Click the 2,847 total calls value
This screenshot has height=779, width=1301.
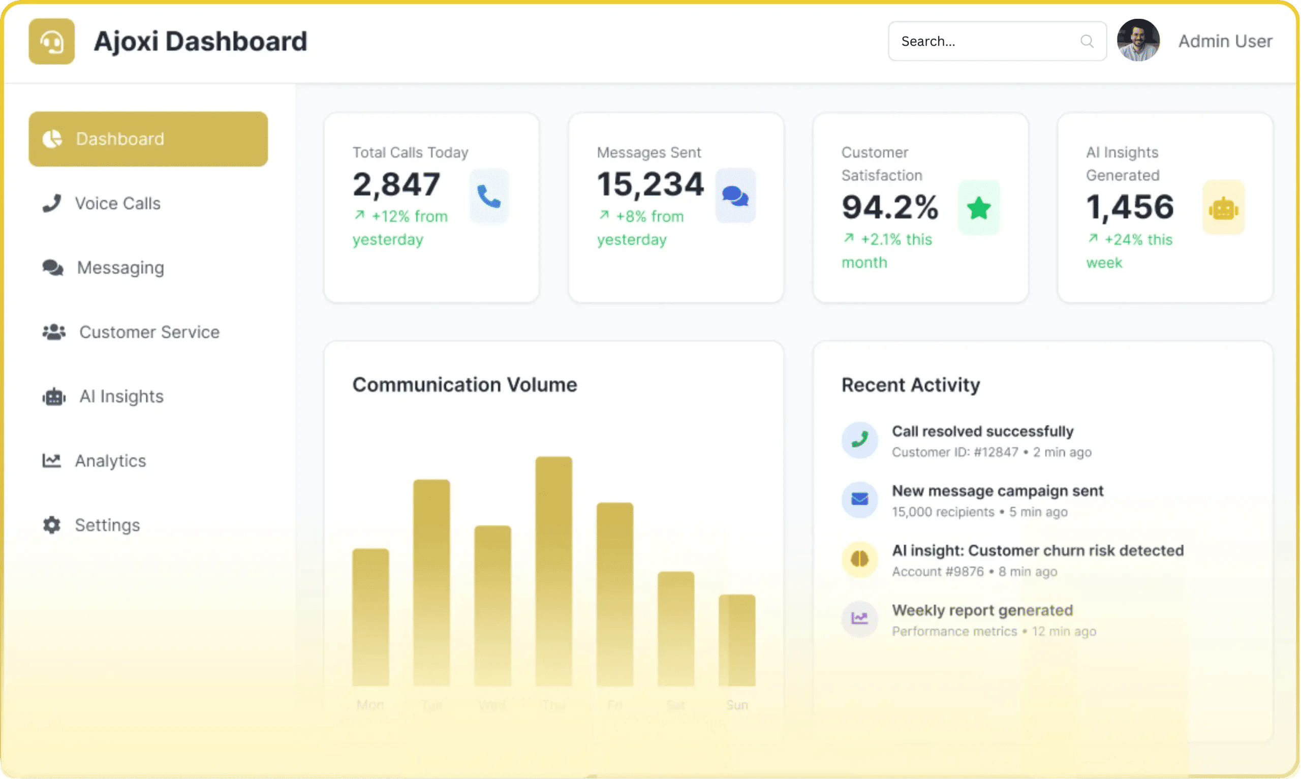[x=396, y=185]
